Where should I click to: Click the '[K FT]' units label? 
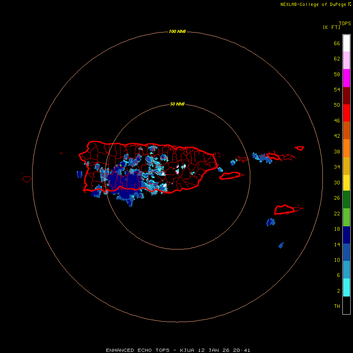[x=331, y=27]
